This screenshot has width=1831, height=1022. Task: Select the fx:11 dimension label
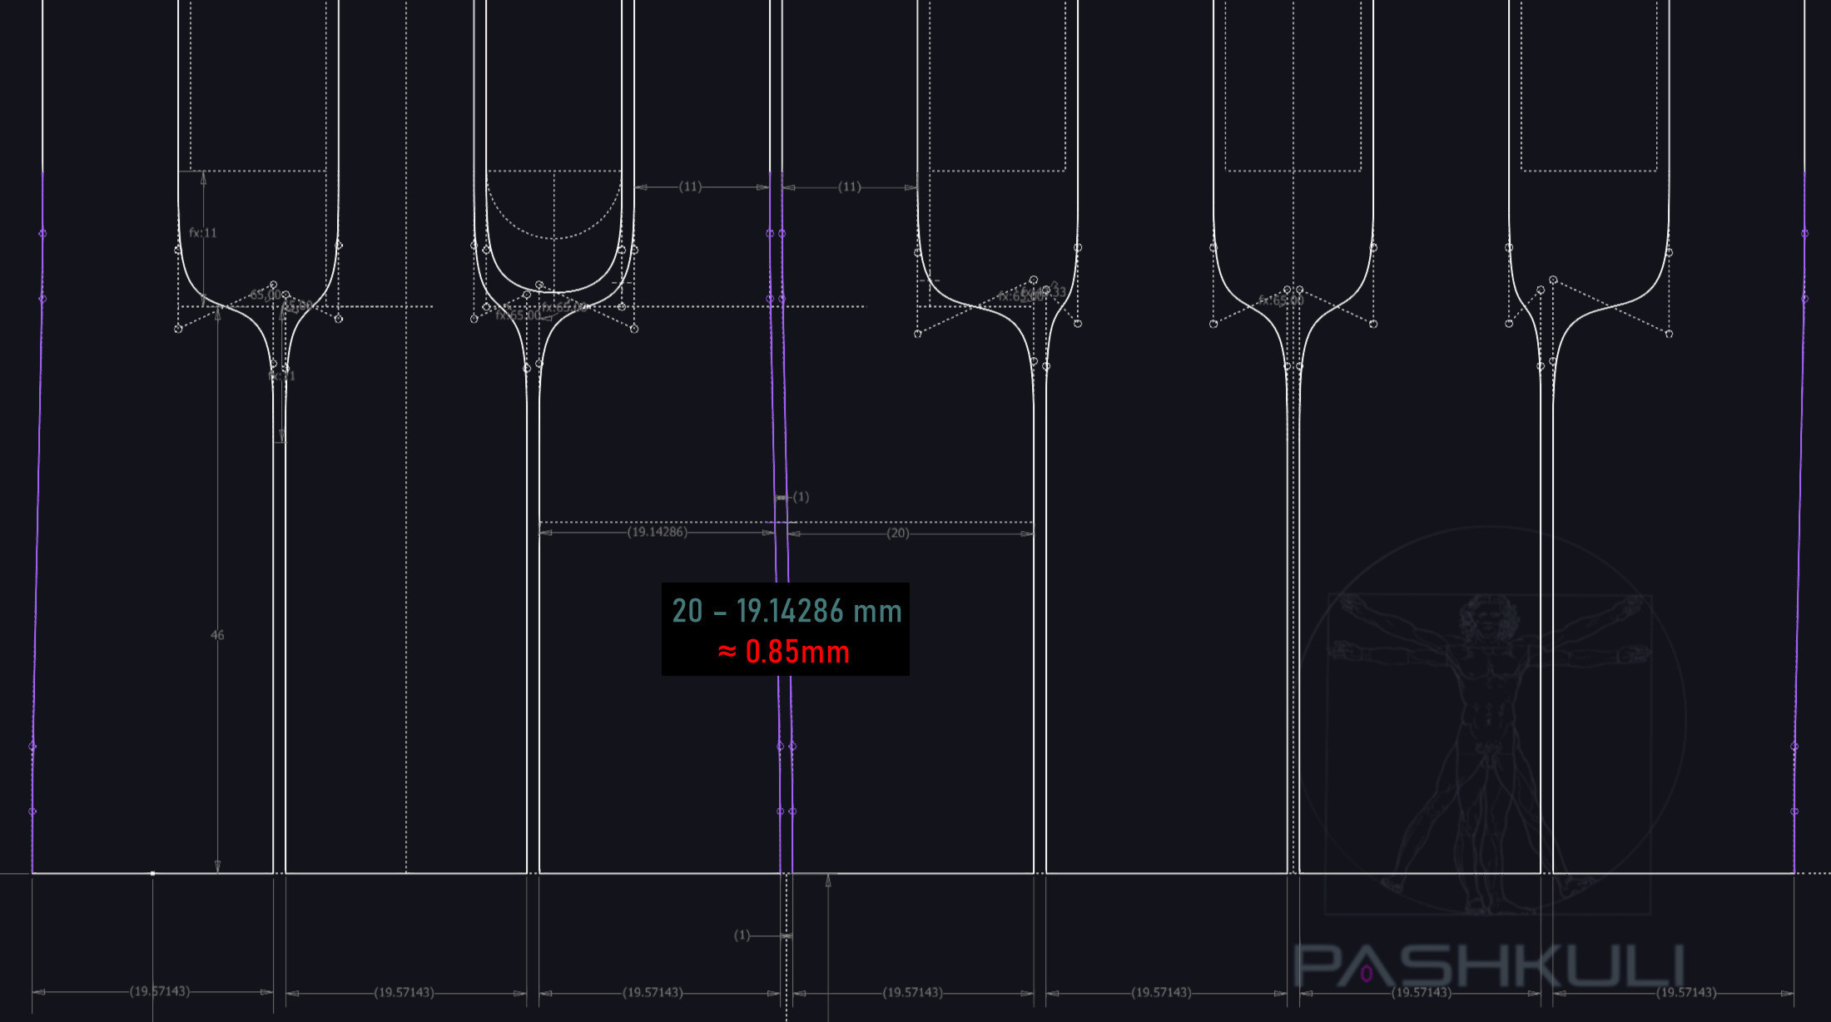(202, 233)
